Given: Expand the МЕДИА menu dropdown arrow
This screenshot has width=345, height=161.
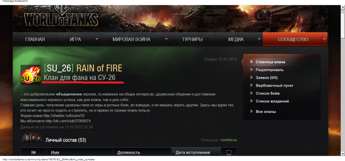Looking at the screenshot, I should [259, 39].
